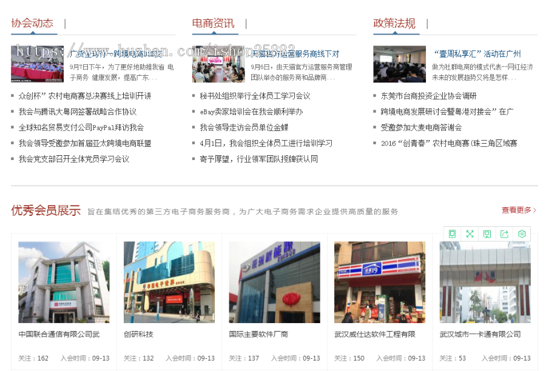Open the mobile preview icon
Viewport: 546px width, 371px height.
(452, 233)
